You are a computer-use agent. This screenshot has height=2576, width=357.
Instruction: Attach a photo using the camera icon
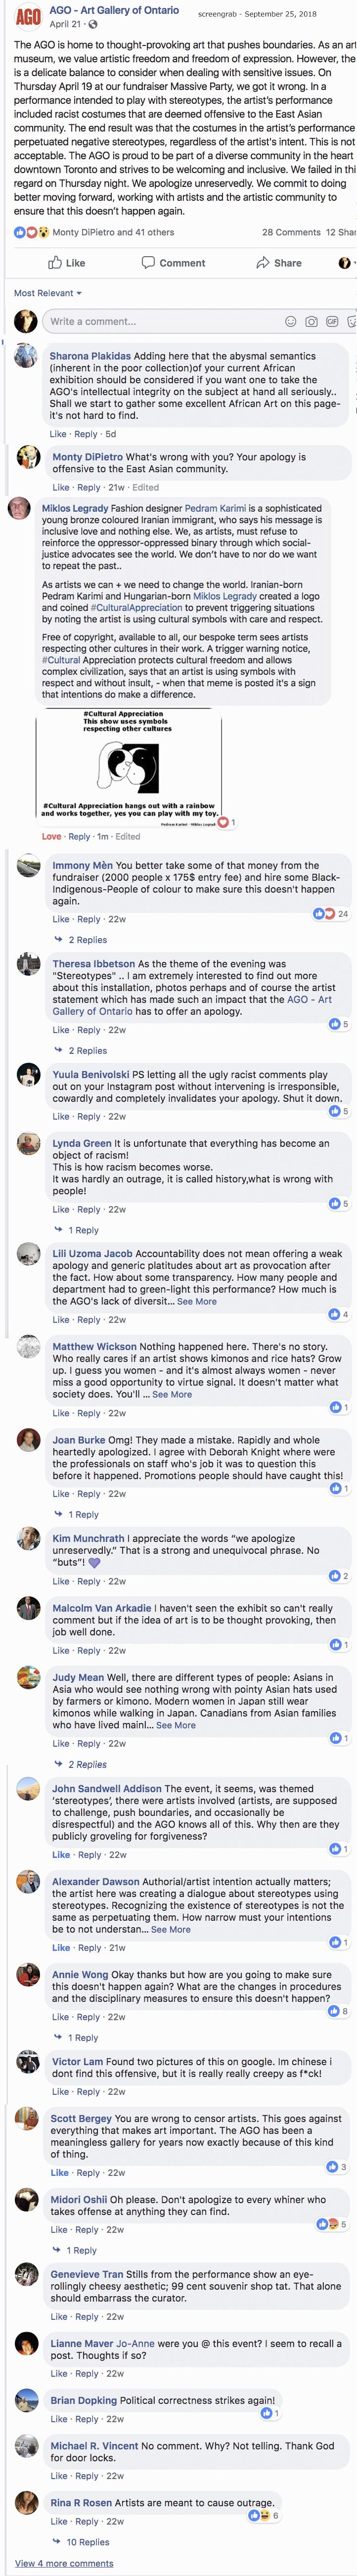(310, 322)
